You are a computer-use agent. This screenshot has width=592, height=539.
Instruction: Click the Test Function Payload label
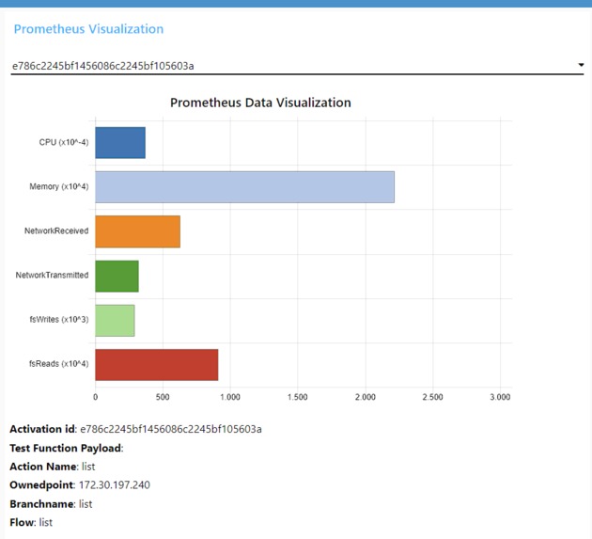pos(66,449)
